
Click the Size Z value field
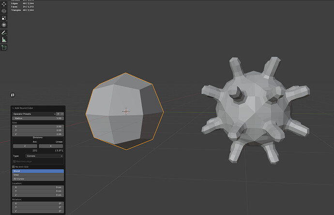(38, 134)
